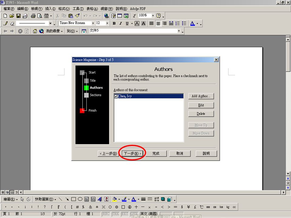This screenshot has height=218, width=291.
Task: Apply bulleted list formatting
Action: 184,24
